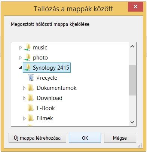
Task: Click the Synology 2415 network share icon
Action: pyautogui.click(x=27, y=68)
